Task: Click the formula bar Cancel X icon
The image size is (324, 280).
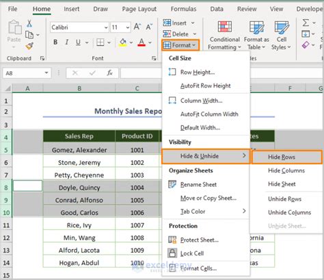Action: pyautogui.click(x=75, y=73)
